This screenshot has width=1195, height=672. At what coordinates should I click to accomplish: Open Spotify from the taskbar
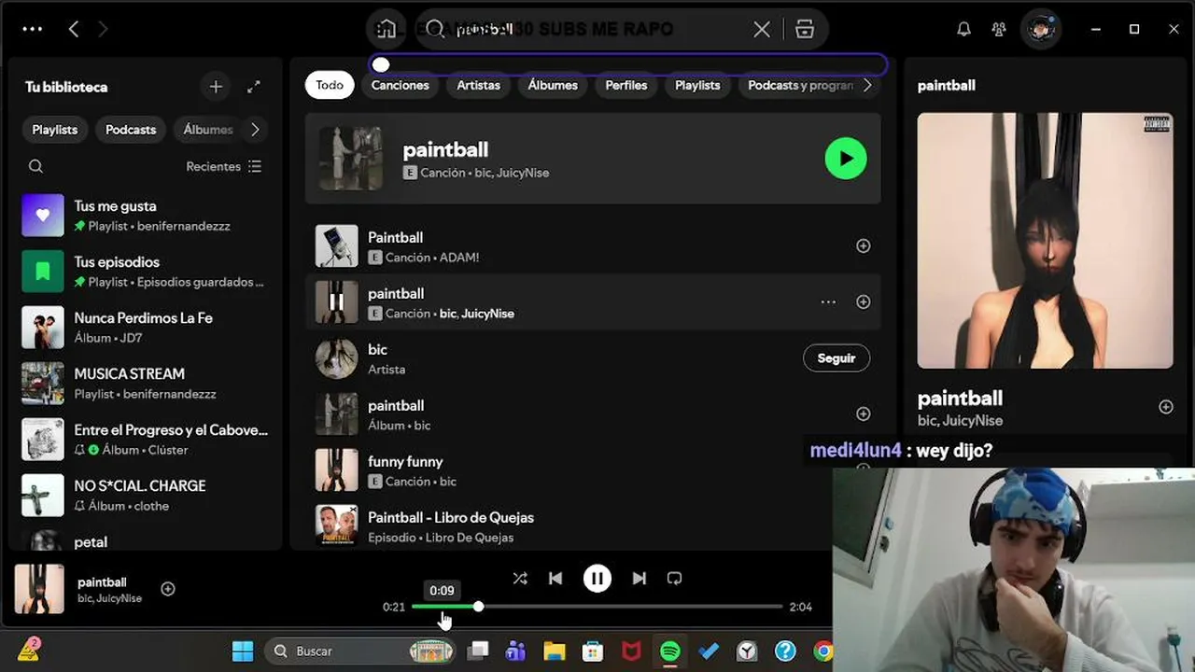(670, 651)
